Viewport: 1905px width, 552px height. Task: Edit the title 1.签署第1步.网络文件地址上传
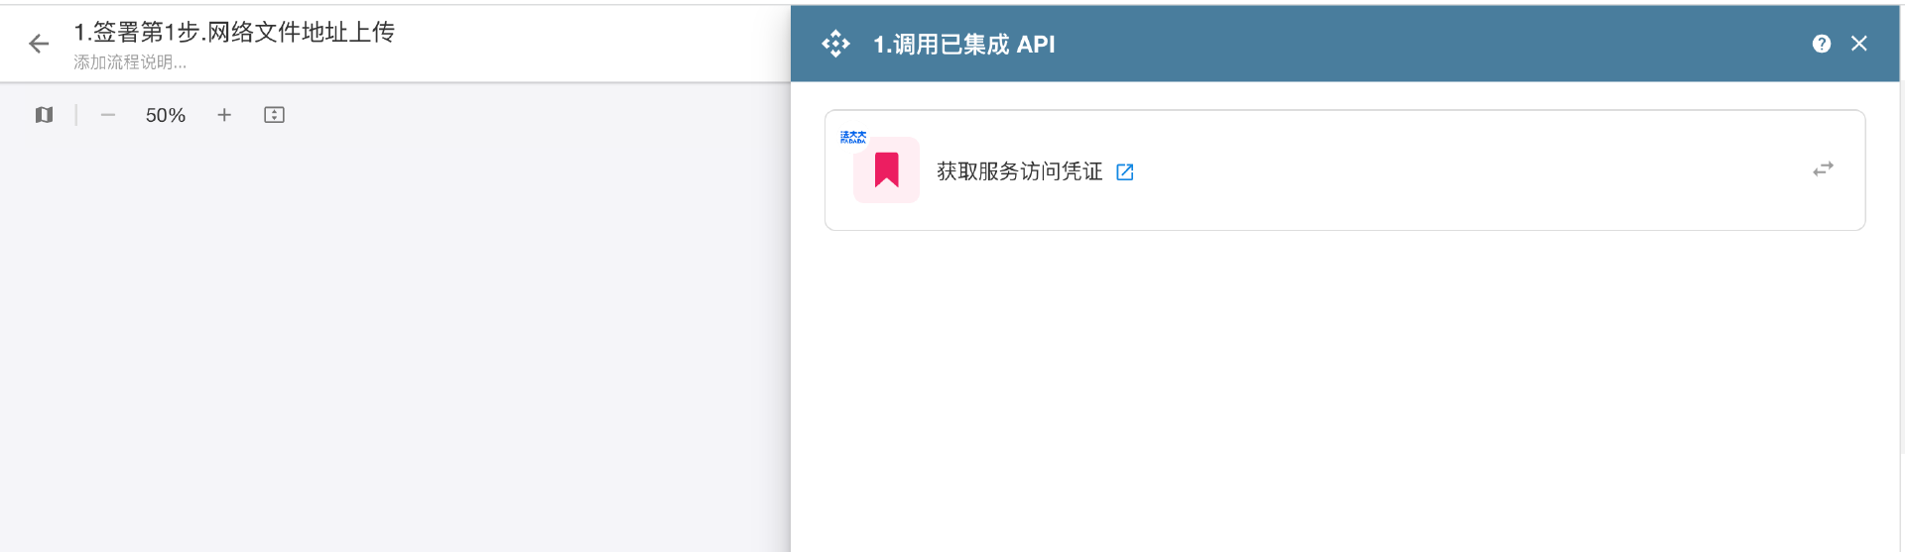234,33
